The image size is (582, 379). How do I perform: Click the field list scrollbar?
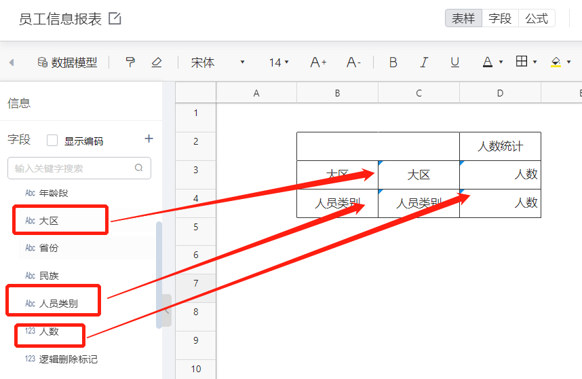pyautogui.click(x=159, y=275)
